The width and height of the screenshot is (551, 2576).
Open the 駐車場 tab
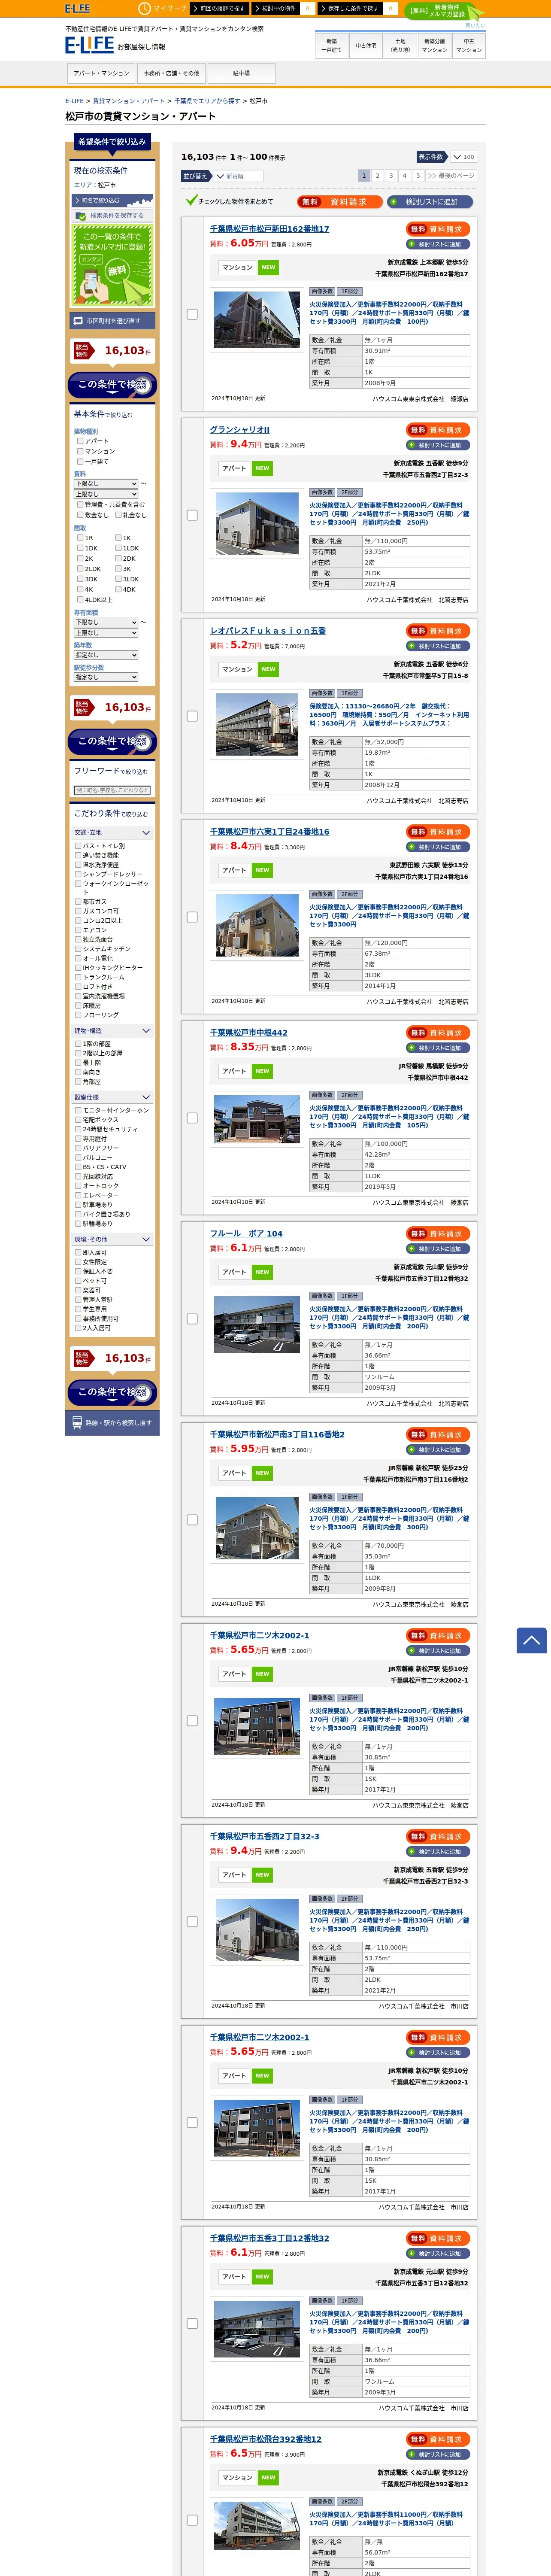[x=241, y=73]
